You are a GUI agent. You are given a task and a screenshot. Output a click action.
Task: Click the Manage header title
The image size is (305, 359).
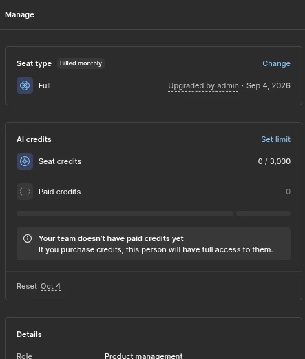pos(19,14)
